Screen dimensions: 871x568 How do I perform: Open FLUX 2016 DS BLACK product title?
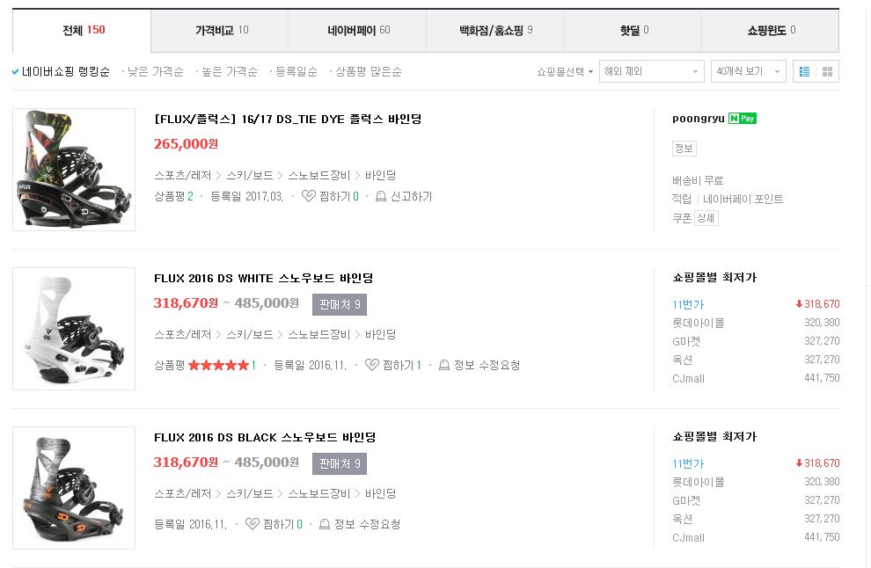(265, 438)
